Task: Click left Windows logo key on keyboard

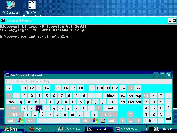Action: (x=21, y=121)
